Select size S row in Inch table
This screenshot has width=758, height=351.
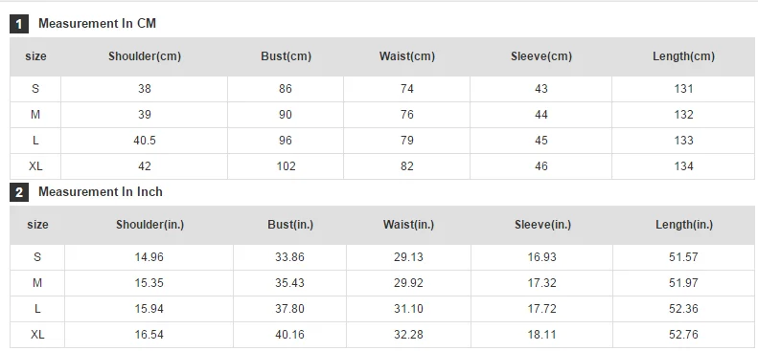[x=382, y=257]
